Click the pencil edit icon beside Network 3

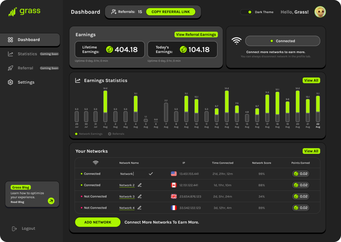pyautogui.click(x=140, y=196)
